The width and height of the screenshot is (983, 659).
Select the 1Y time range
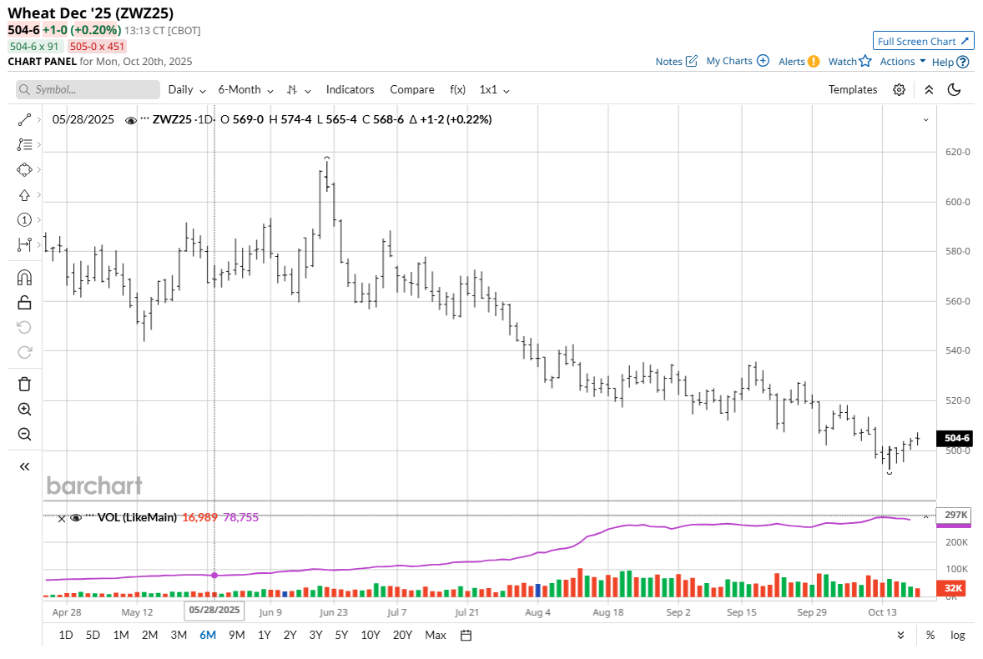(x=265, y=635)
